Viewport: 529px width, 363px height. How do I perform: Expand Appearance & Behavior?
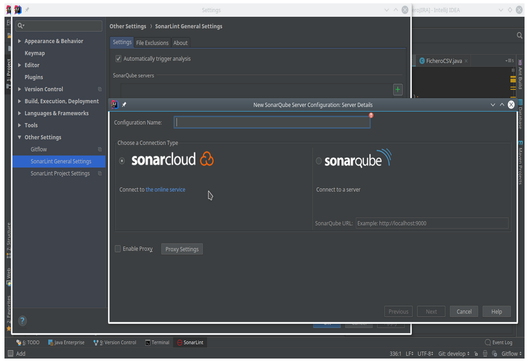[19, 41]
